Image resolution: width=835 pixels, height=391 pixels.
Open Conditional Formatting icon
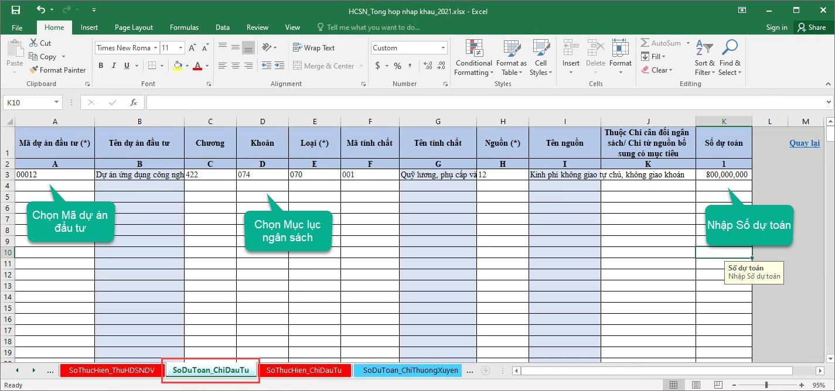473,49
